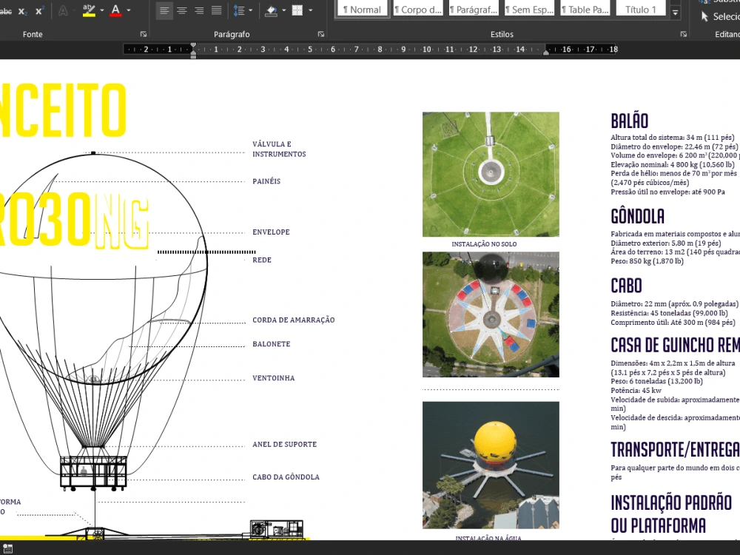Apply the Sem Esp... style
Screen dimensions: 740x555
(529, 10)
